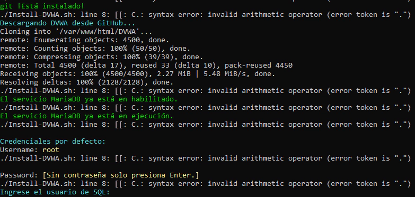Click 'El servicio MariaDB ya está en habilitado.'

[89, 99]
